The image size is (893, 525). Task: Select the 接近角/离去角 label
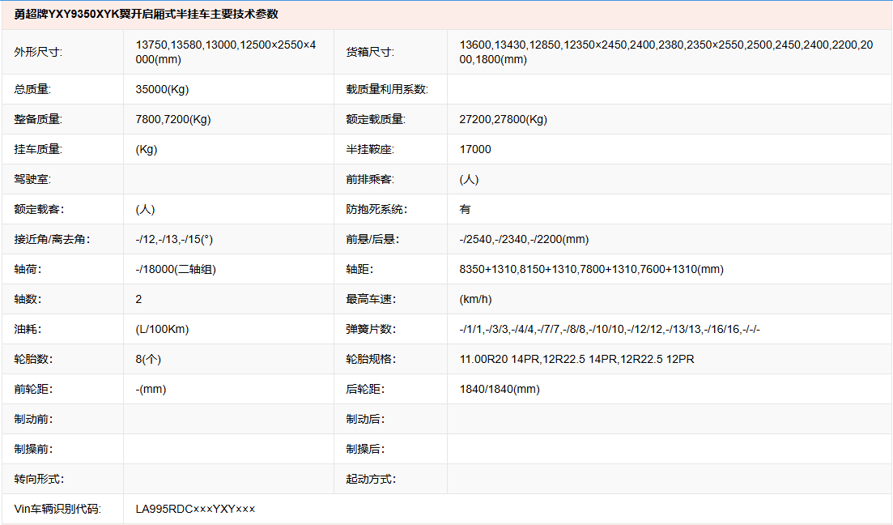click(52, 240)
